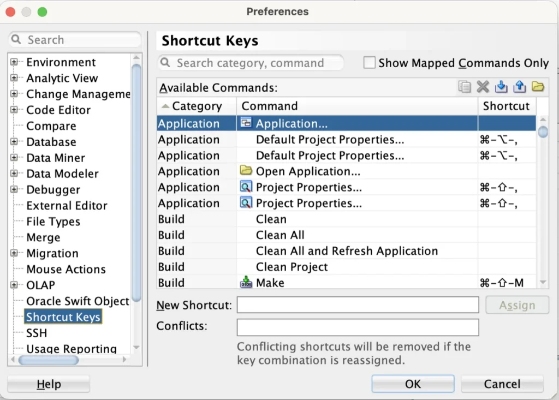The image size is (559, 400).
Task: Click the load keyboard scheme folder icon
Action: [538, 87]
